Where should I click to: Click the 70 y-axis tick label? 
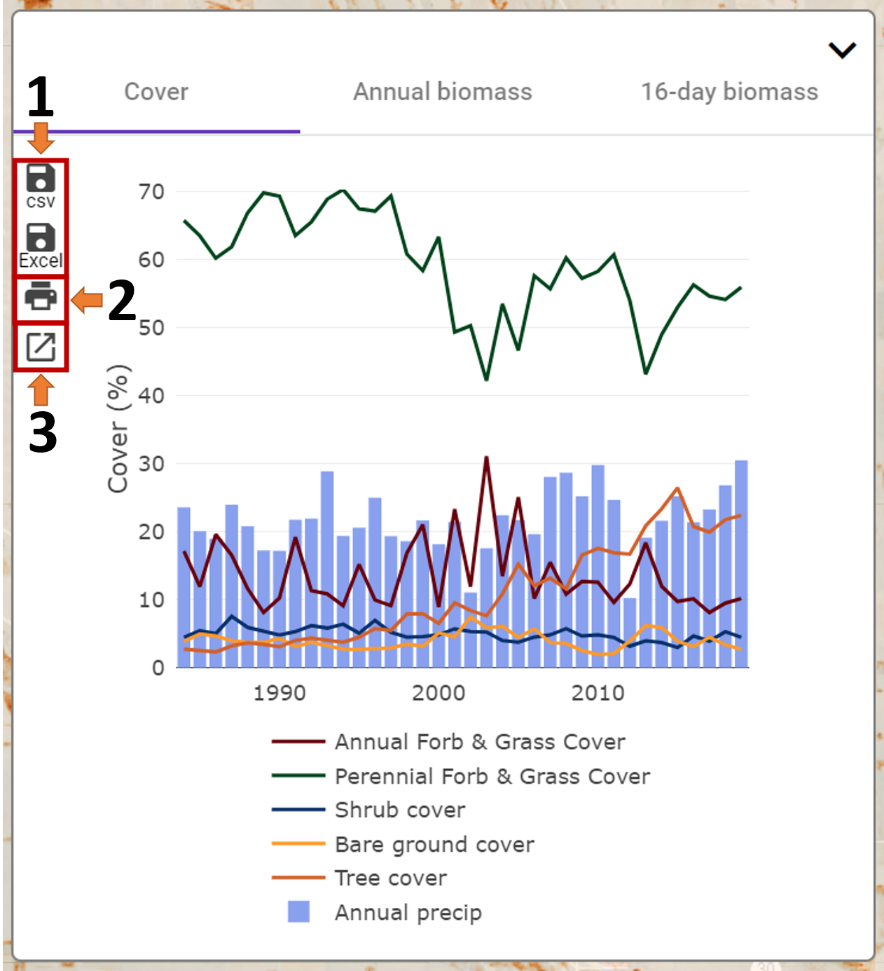coord(151,191)
